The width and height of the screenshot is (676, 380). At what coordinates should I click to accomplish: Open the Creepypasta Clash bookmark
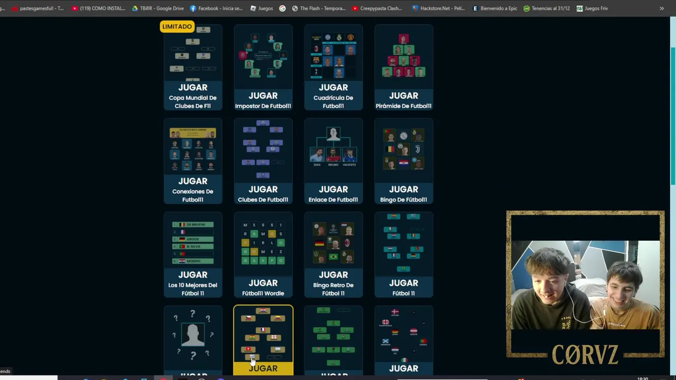click(377, 8)
